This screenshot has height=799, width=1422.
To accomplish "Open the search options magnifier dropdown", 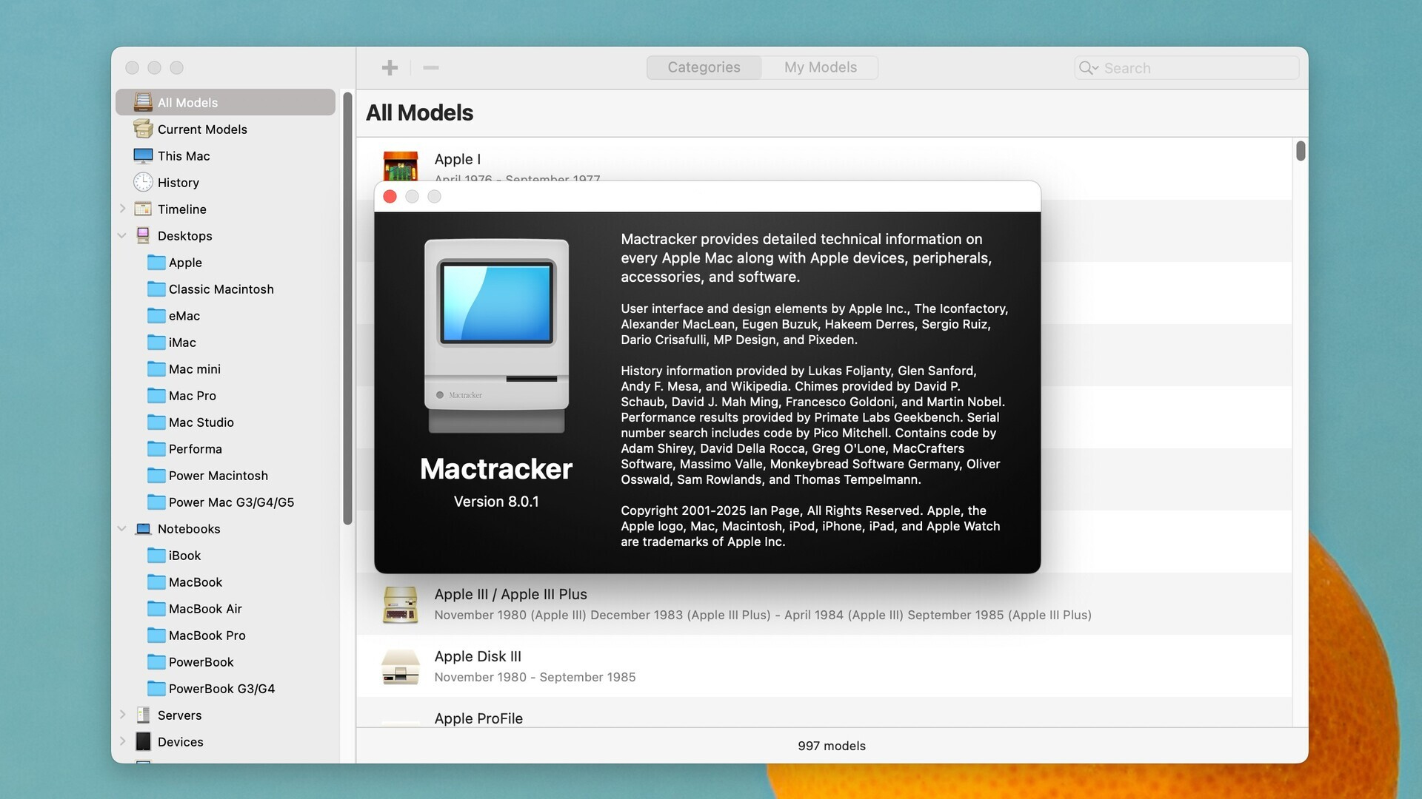I will coord(1088,67).
